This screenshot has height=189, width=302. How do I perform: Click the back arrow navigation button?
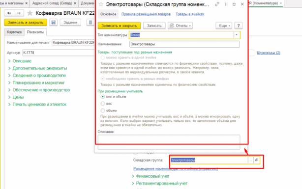[9, 13]
